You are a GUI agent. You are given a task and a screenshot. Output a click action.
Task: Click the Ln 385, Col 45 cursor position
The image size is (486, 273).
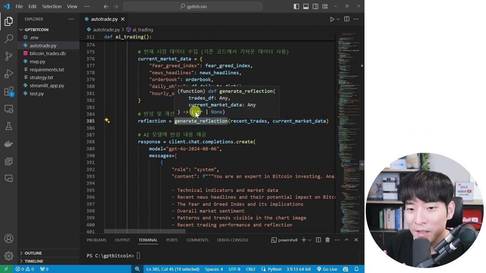click(173, 269)
